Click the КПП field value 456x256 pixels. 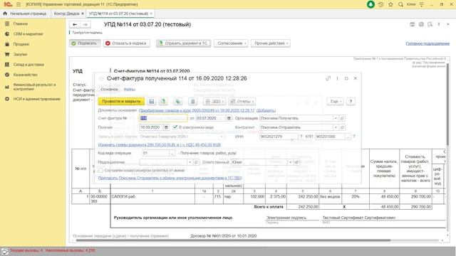[x=330, y=137]
